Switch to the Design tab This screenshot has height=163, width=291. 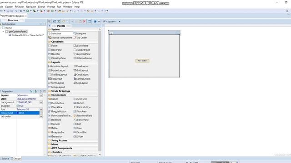click(x=15, y=158)
